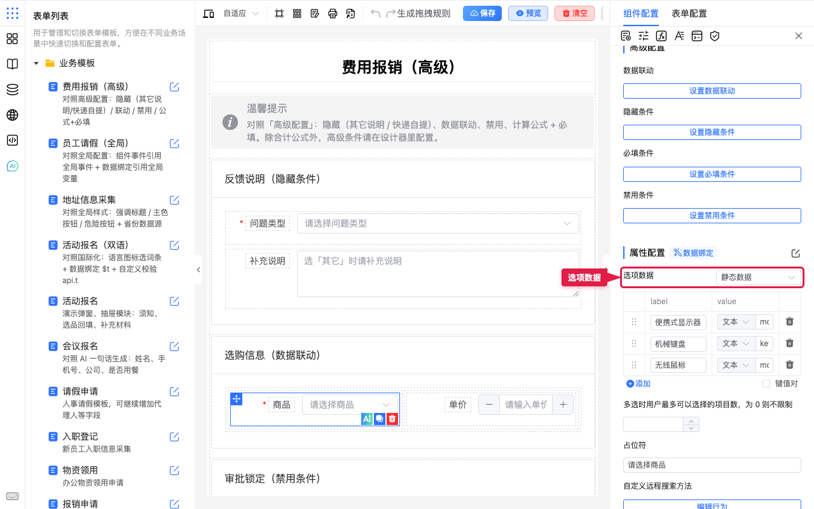
Task: Open the database icon in left sidebar
Action: coord(12,90)
